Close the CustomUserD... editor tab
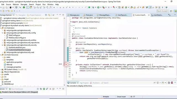177x99 pixels. (x=149, y=15)
